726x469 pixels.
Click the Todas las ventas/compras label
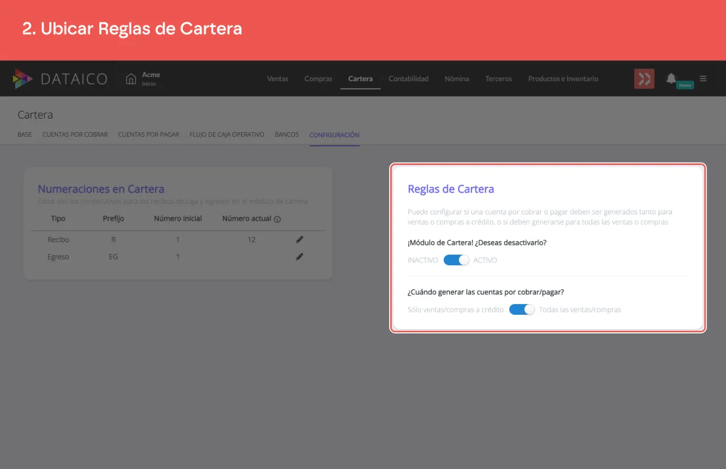[580, 310]
